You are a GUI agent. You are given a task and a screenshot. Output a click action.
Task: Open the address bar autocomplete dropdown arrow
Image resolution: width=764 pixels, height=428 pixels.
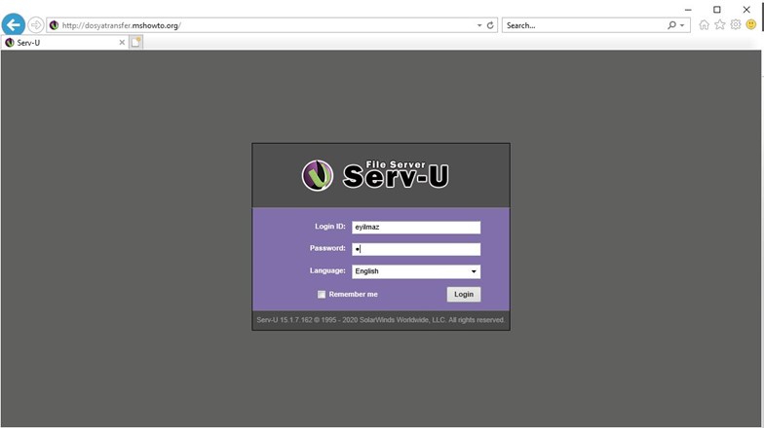click(479, 25)
